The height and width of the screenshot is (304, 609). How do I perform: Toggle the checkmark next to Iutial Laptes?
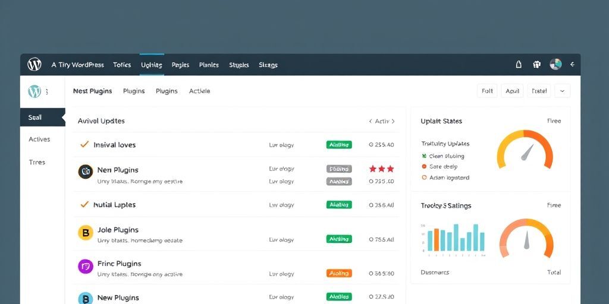tap(84, 204)
